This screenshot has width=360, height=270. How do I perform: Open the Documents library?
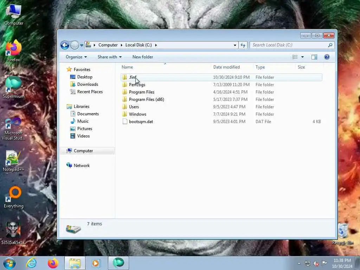click(88, 114)
